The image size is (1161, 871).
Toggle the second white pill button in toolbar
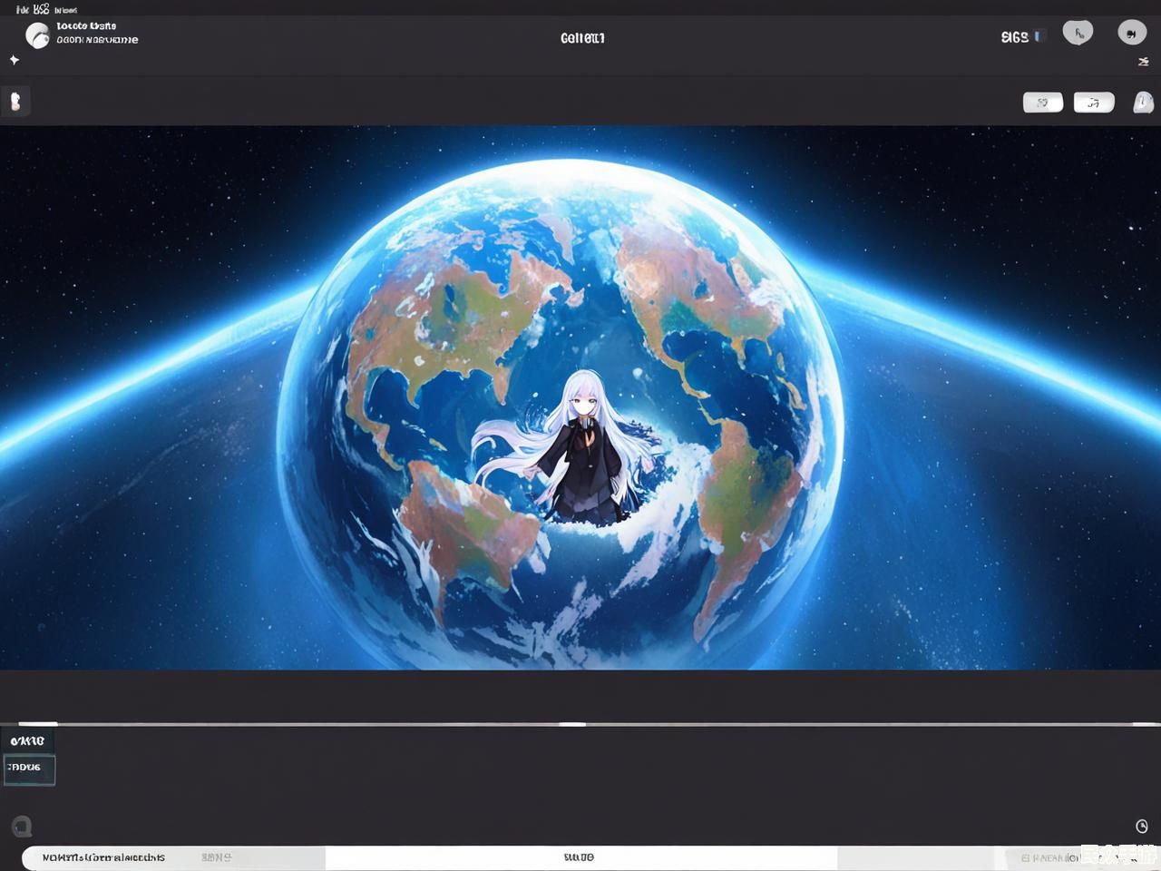tap(1094, 103)
